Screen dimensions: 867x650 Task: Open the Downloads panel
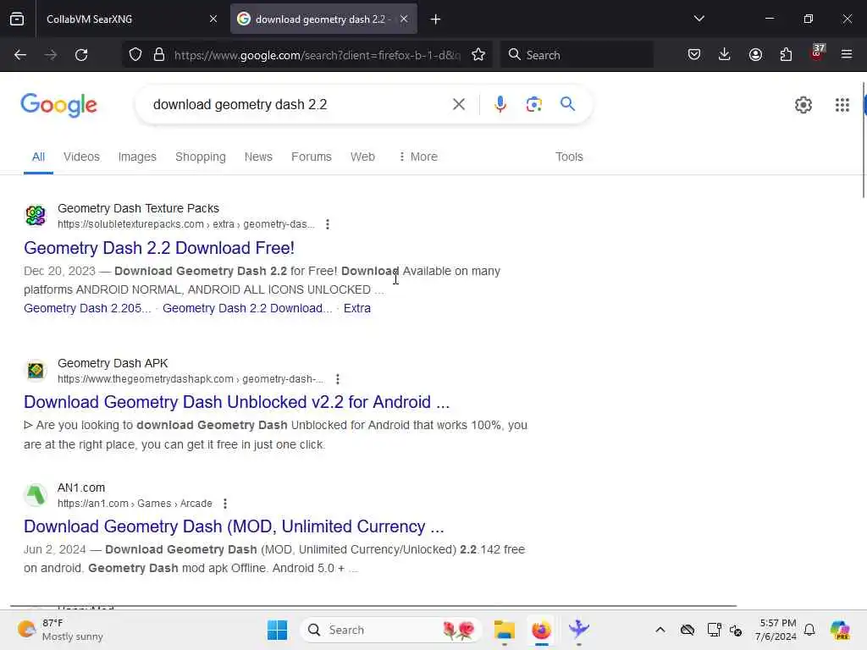coord(725,55)
